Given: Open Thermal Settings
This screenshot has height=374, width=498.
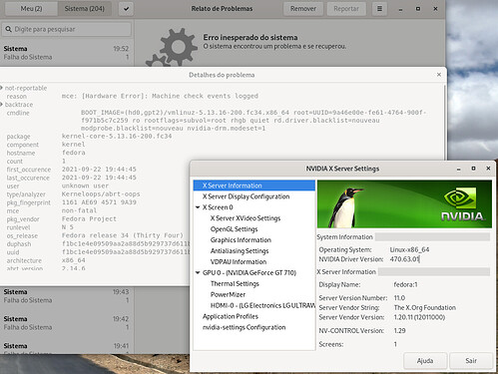Looking at the screenshot, I should click(235, 284).
